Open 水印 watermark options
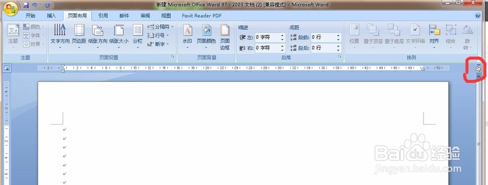This screenshot has height=185, width=488. click(x=187, y=37)
